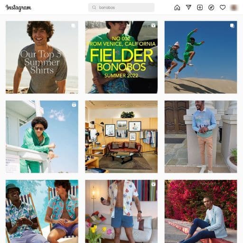Click carousel icon on sand dune post
The image size is (243, 243).
pos(232,26)
